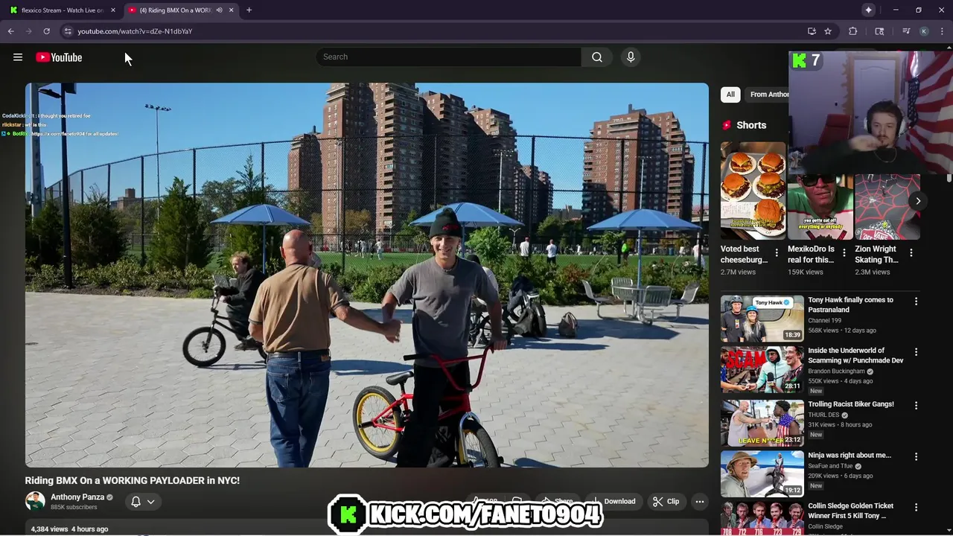Open site information icon in address bar
The height and width of the screenshot is (536, 953).
click(68, 31)
